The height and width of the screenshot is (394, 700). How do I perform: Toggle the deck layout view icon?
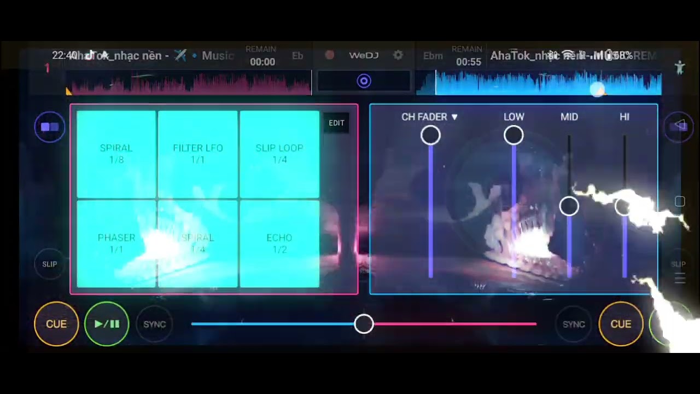(x=50, y=127)
